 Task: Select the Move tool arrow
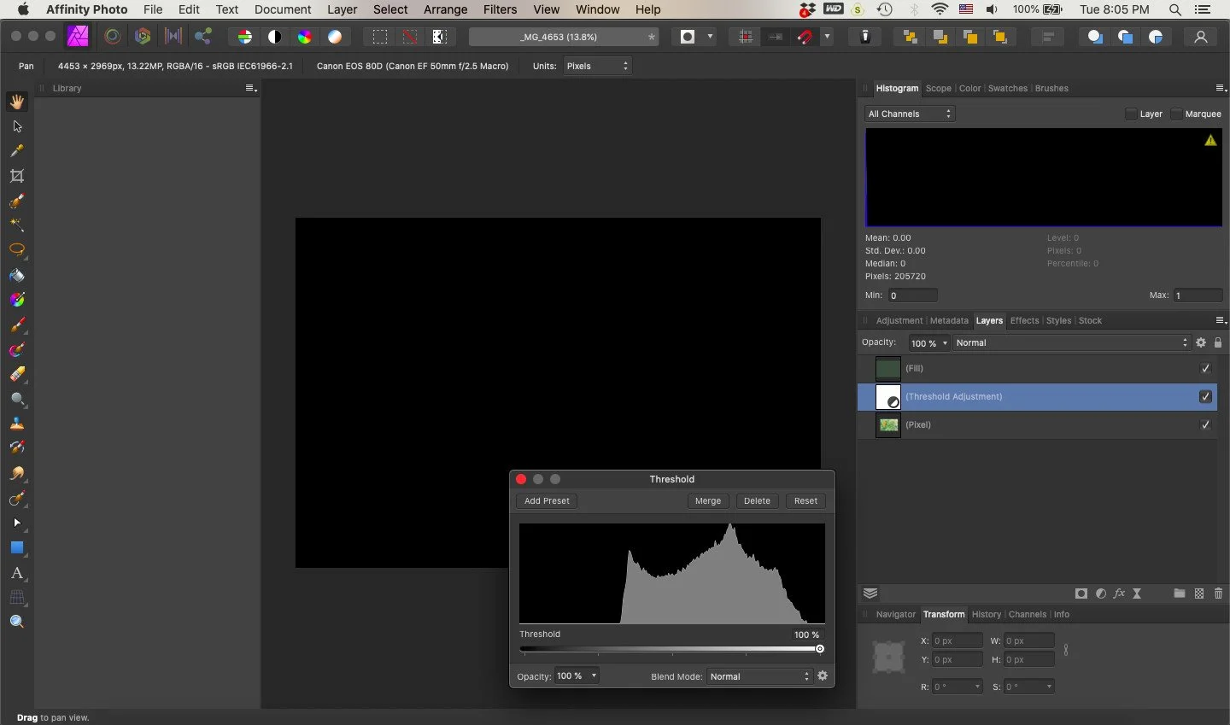tap(17, 126)
